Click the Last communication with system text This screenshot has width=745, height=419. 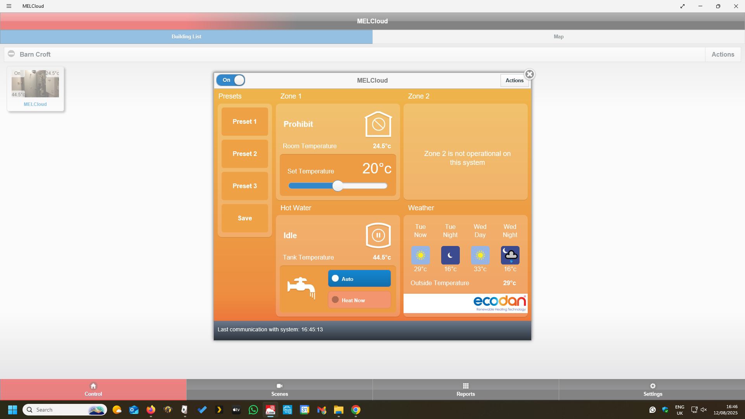(x=270, y=329)
